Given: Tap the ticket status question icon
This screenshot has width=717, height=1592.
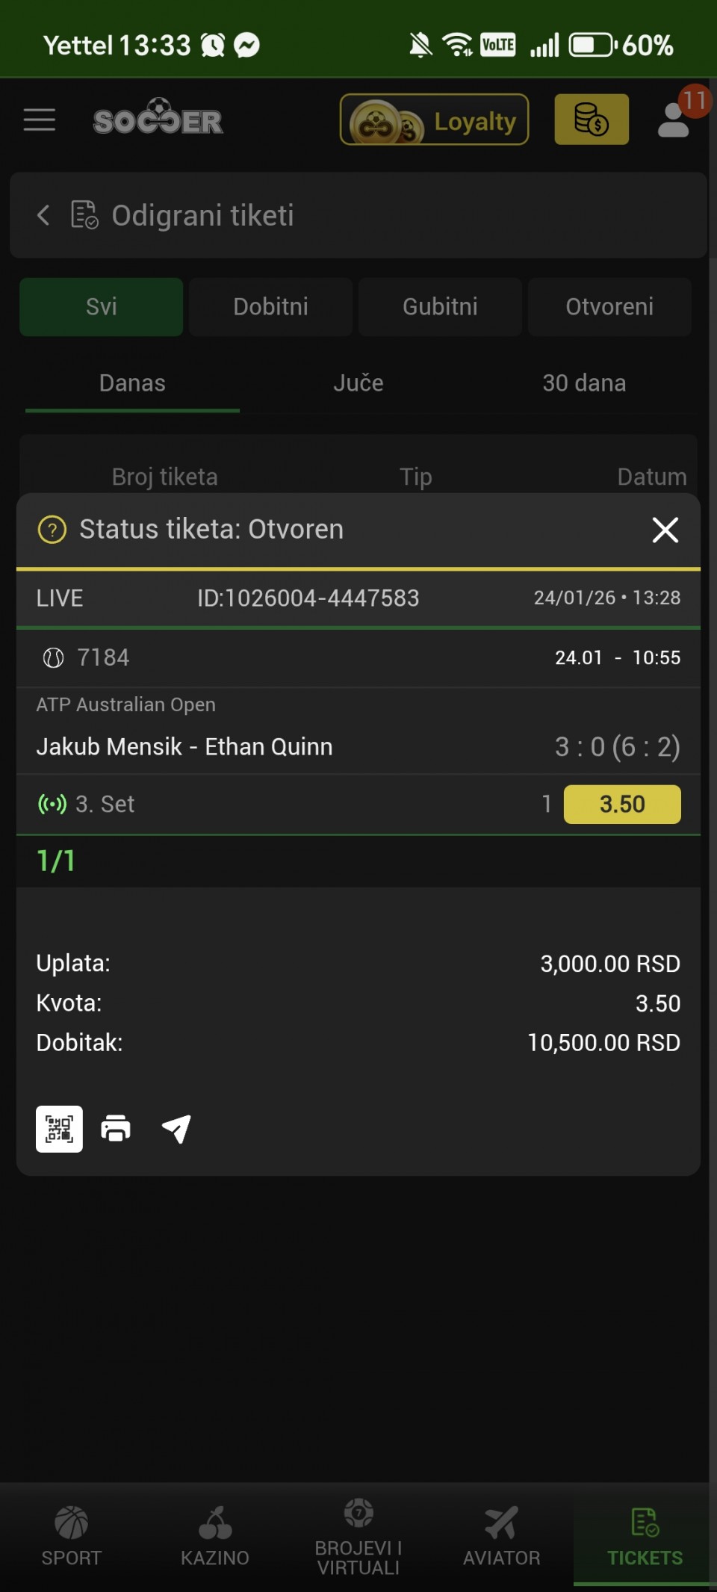Looking at the screenshot, I should pyautogui.click(x=52, y=530).
